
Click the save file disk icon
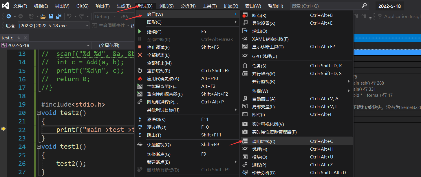51,17
